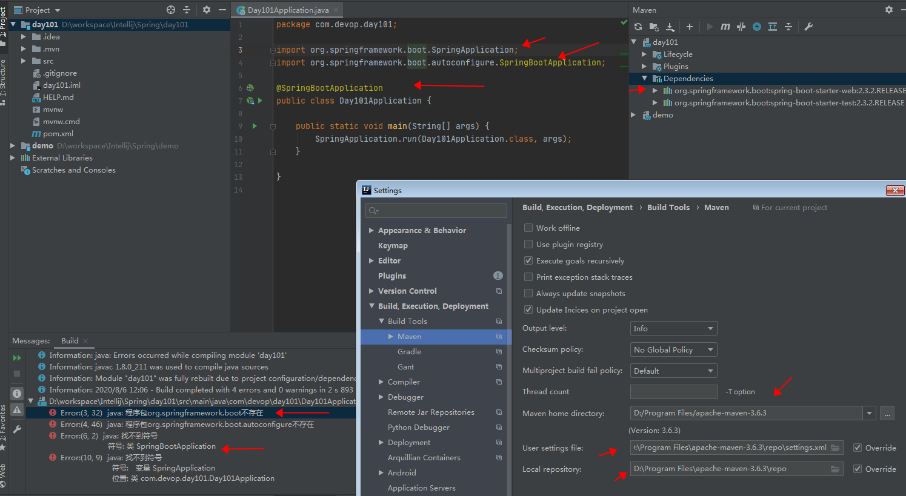Click folder browse icon in Local repository field
This screenshot has width=906, height=496.
point(835,469)
